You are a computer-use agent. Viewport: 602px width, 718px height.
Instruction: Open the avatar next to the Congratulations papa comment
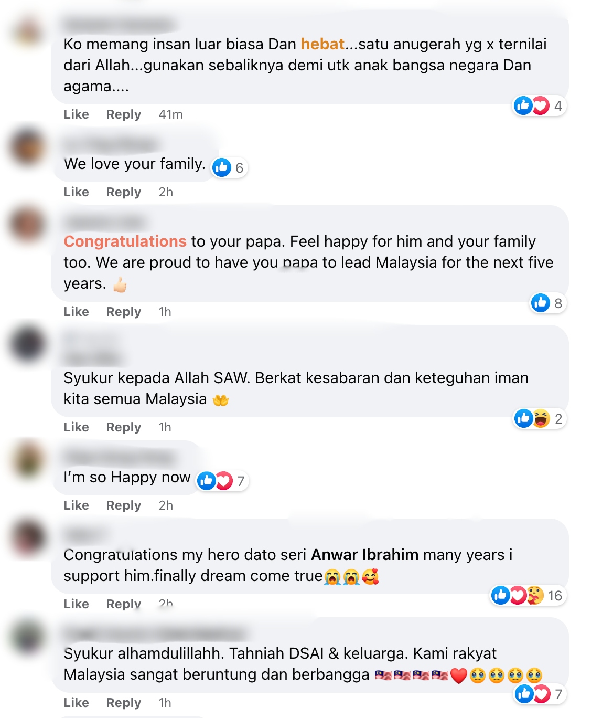click(x=27, y=224)
